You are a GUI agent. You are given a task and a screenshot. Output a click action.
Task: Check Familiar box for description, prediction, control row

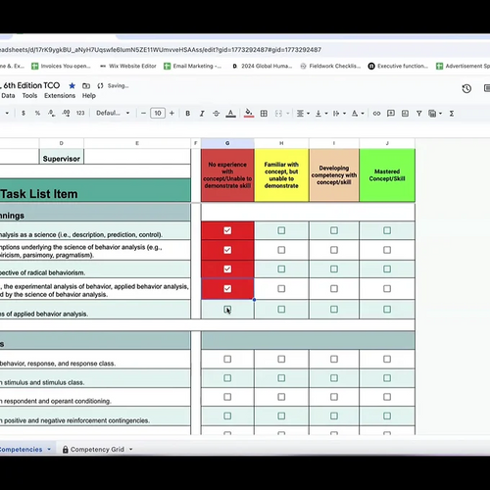coord(281,230)
